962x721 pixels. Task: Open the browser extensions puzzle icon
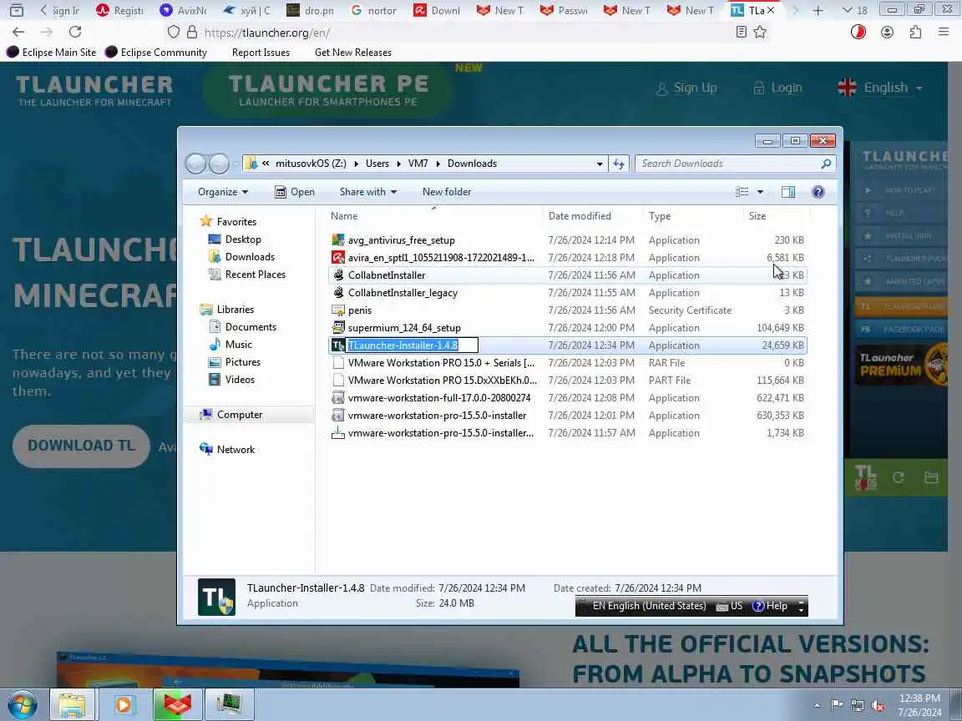click(915, 32)
